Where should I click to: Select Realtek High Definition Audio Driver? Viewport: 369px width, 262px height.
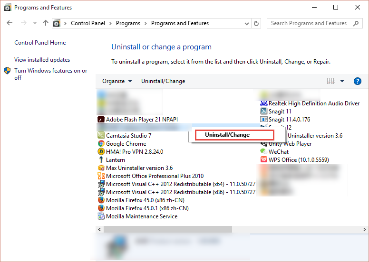[314, 103]
